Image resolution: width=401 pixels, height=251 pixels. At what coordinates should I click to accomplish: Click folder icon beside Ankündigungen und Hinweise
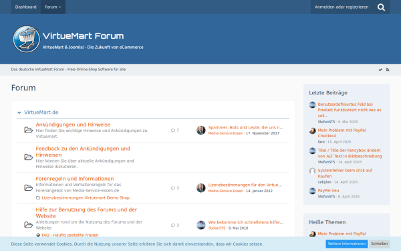tap(28, 130)
